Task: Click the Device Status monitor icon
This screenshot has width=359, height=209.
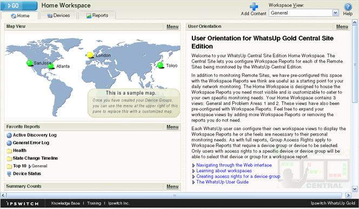Action: tap(9, 174)
